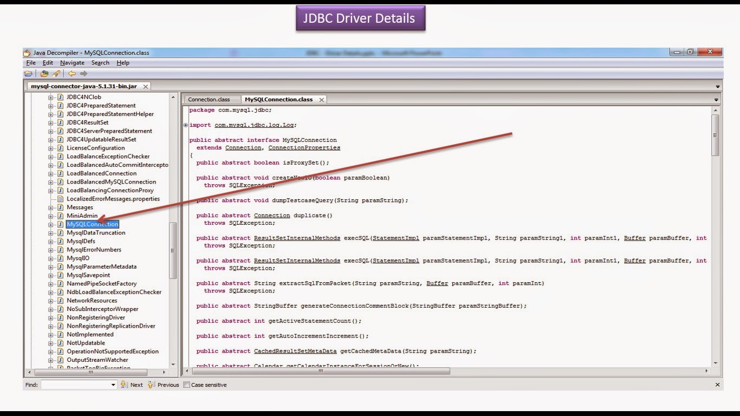Select the JDBC4UpdatableResultSet tree item
740x416 pixels.
click(x=101, y=139)
